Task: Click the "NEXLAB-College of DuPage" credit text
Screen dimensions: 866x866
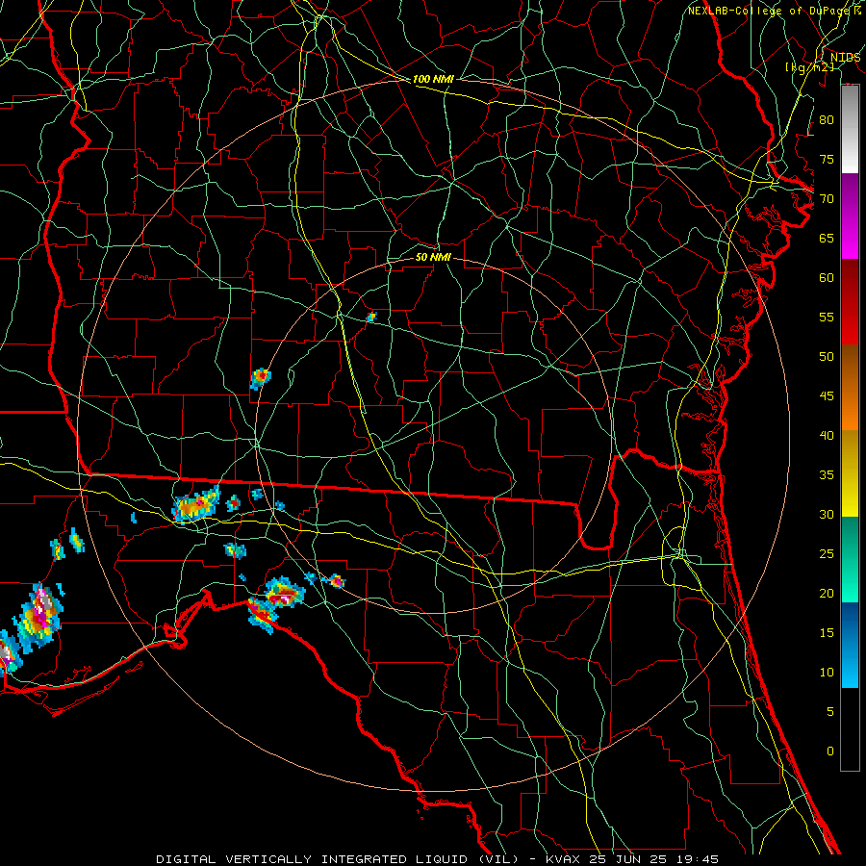Action: (771, 11)
